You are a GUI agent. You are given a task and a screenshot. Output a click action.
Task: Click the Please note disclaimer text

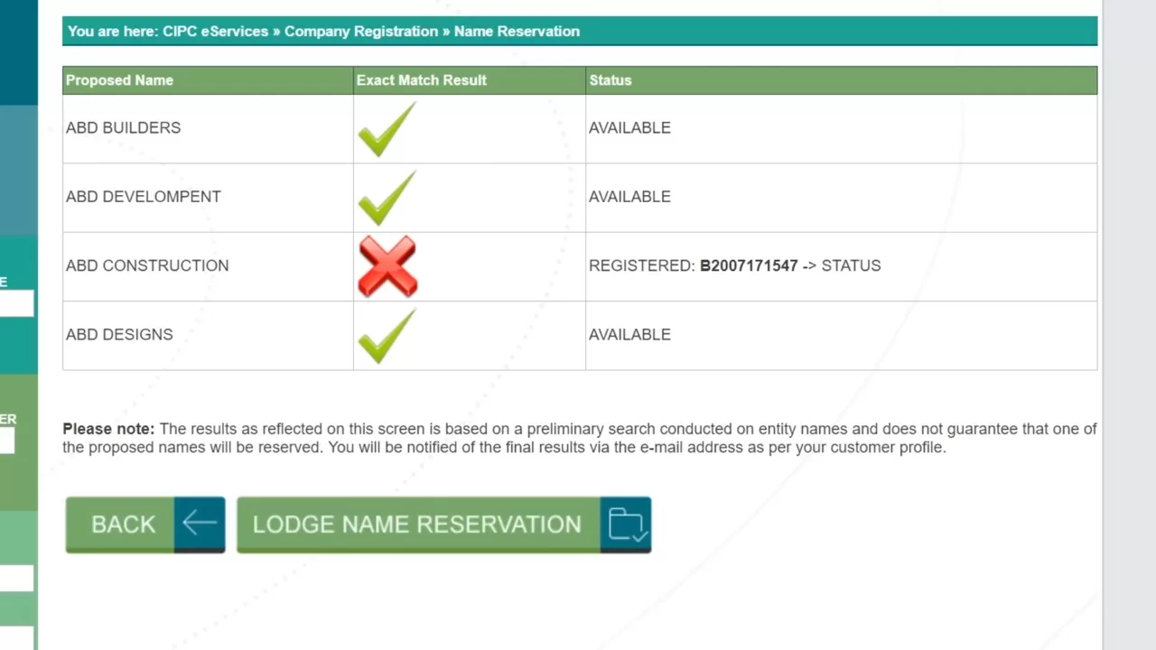click(579, 438)
